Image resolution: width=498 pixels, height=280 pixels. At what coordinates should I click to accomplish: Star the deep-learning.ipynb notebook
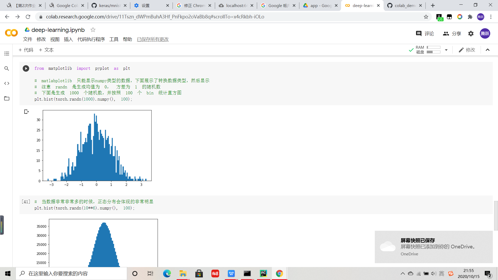tap(93, 30)
